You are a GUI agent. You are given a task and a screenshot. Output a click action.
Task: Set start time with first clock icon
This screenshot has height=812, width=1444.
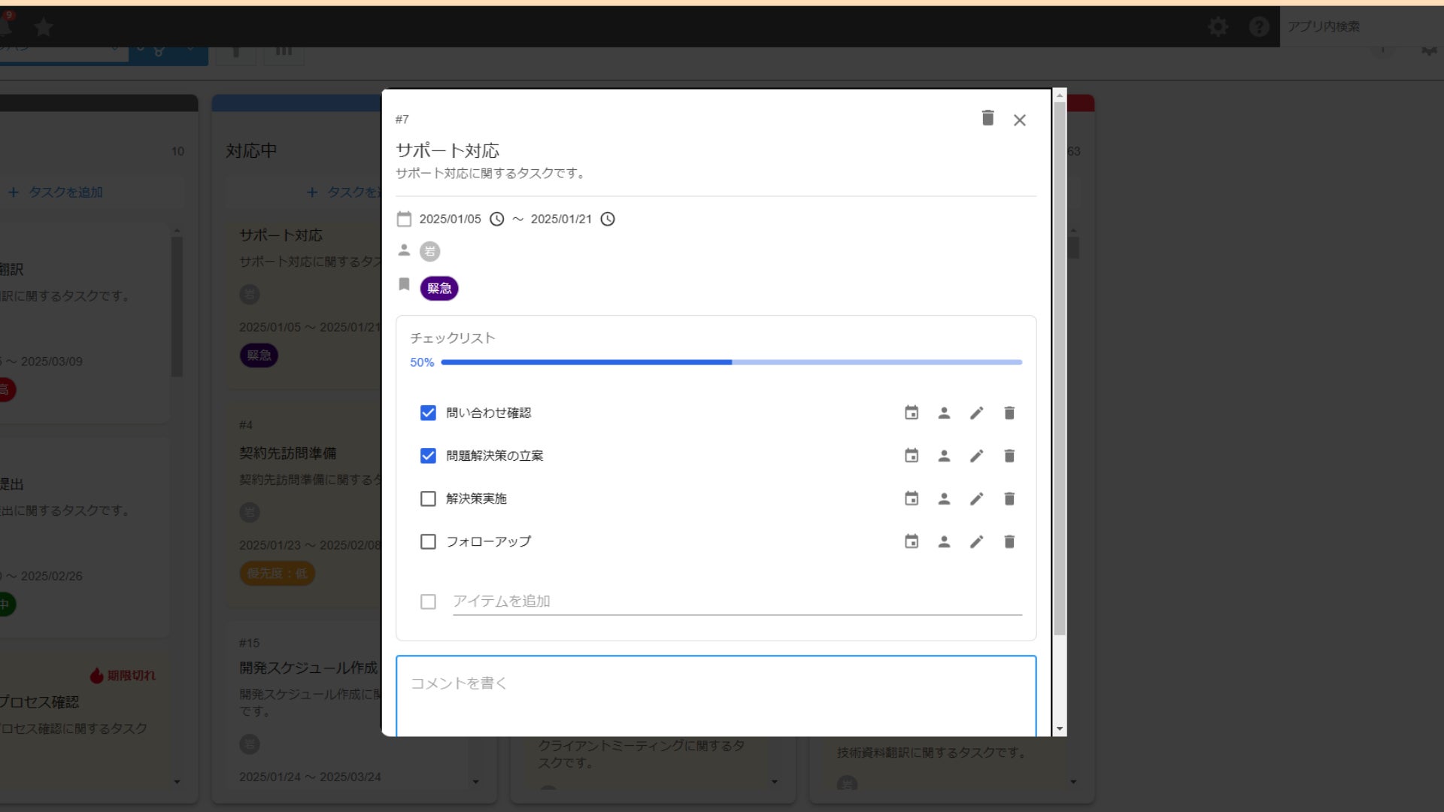(496, 219)
